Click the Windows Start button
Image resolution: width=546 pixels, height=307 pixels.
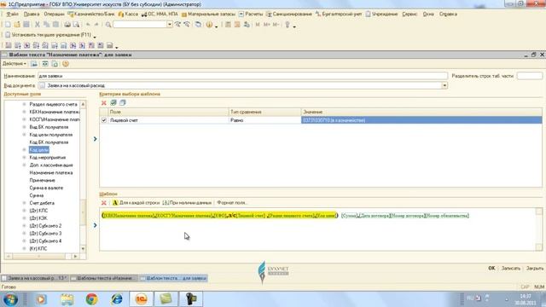click(11, 299)
